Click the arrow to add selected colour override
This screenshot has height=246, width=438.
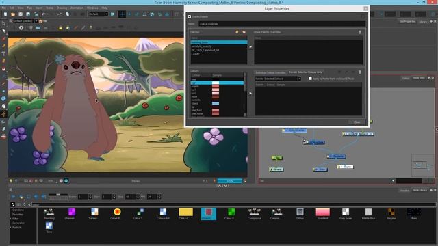pyautogui.click(x=250, y=94)
